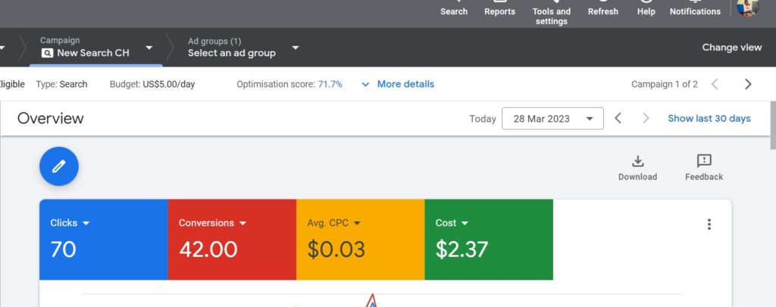This screenshot has width=776, height=307.
Task: Move to the next date range
Action: [x=646, y=119]
